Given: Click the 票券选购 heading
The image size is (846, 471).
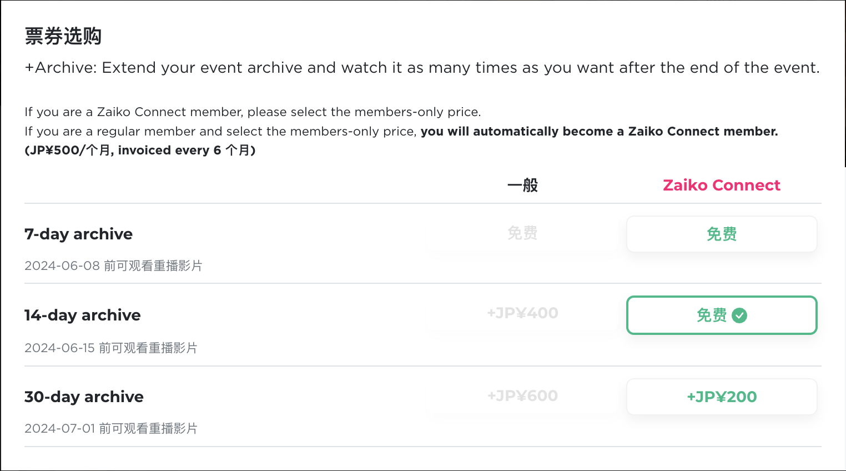Looking at the screenshot, I should [63, 36].
